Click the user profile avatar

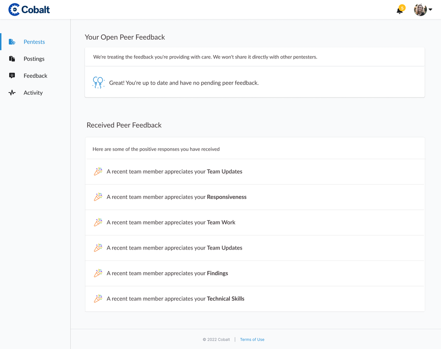pyautogui.click(x=420, y=10)
